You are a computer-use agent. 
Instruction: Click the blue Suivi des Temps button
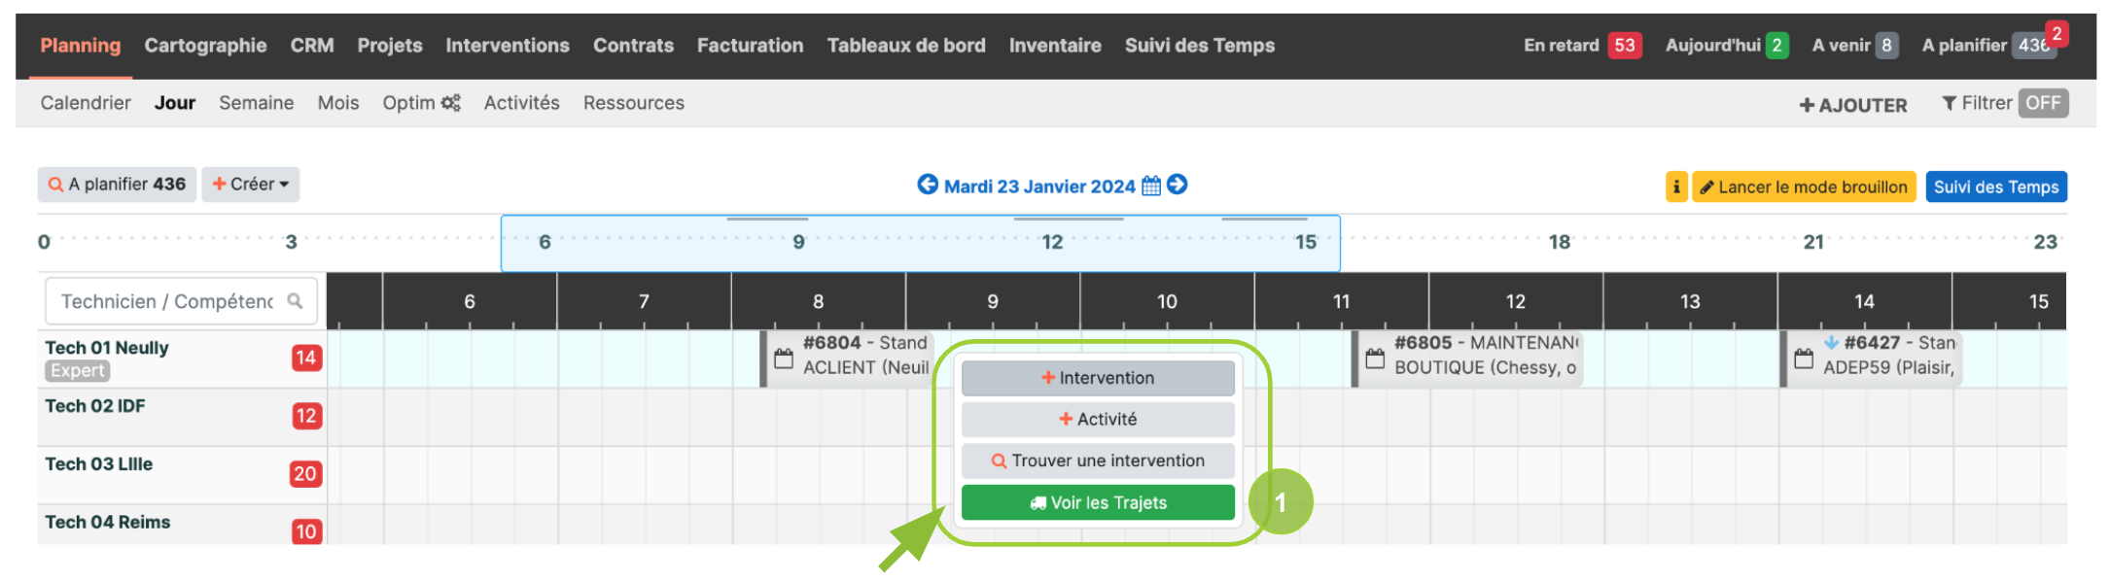coord(1996,187)
